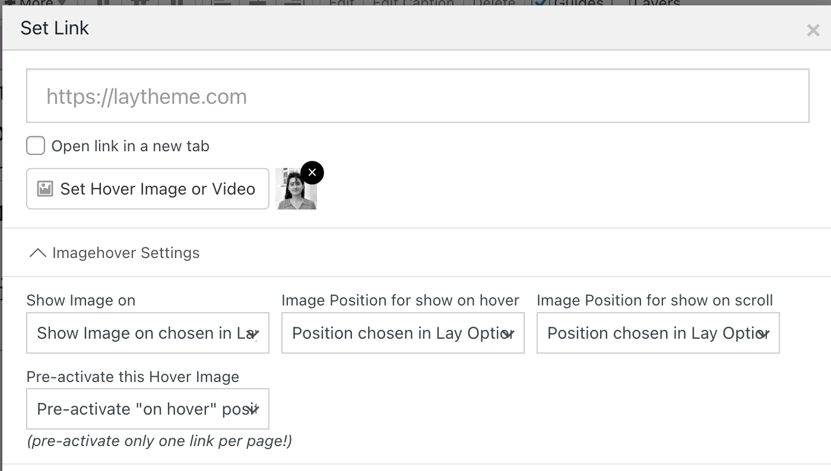This screenshot has height=471, width=831.
Task: Remove the hover image with the black X
Action: click(x=312, y=173)
